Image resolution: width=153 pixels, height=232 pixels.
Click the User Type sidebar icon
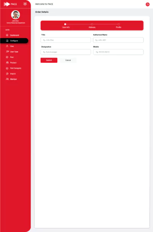7,52
